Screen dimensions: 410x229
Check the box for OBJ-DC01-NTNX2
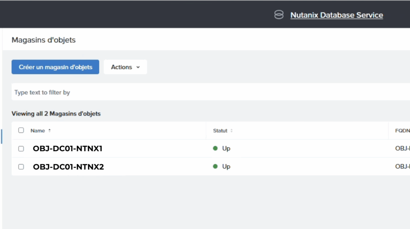pyautogui.click(x=21, y=167)
